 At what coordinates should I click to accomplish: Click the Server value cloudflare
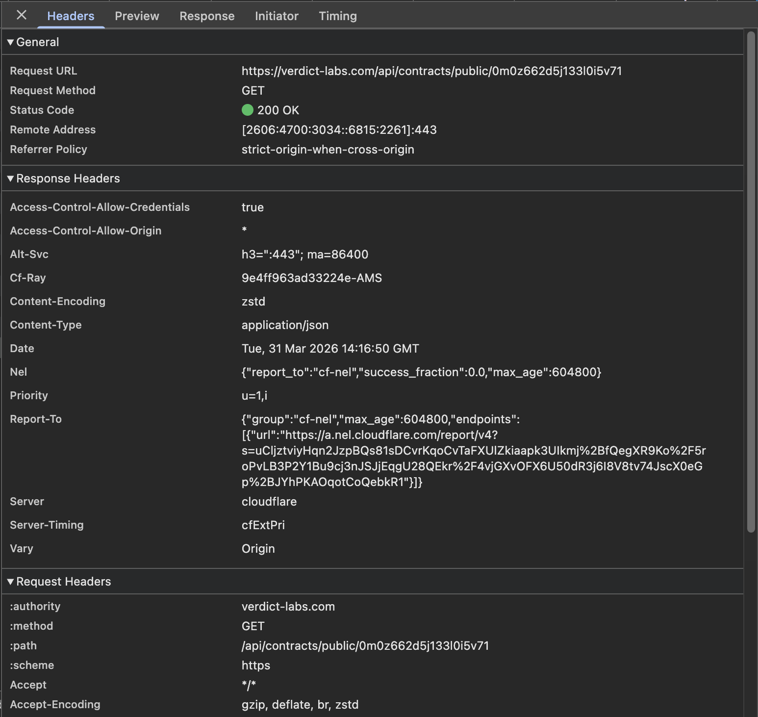pyautogui.click(x=269, y=501)
